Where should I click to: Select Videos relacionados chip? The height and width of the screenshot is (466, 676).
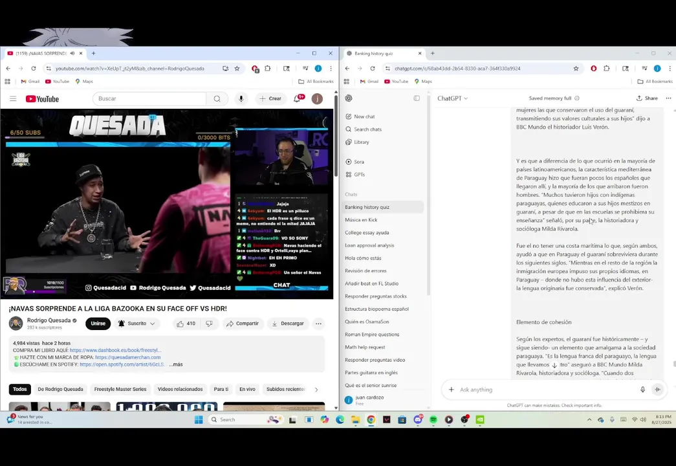tap(180, 389)
